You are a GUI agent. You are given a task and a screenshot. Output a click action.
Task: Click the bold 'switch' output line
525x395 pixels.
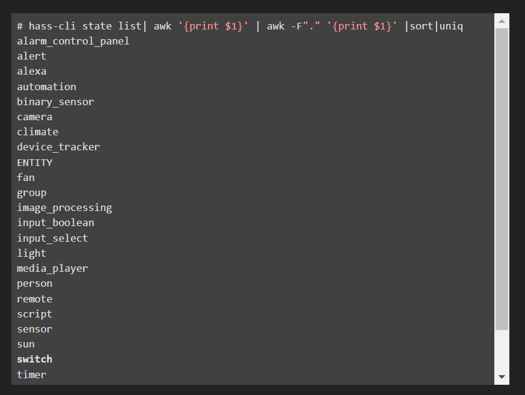coord(34,359)
